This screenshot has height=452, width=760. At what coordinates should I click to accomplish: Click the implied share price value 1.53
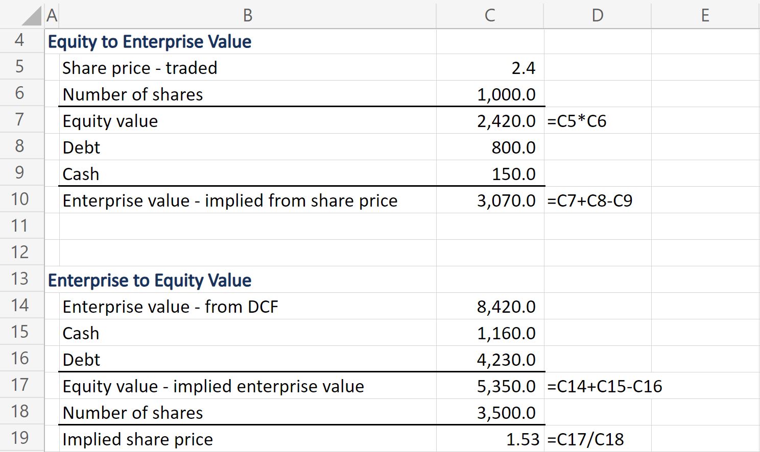[x=522, y=440]
